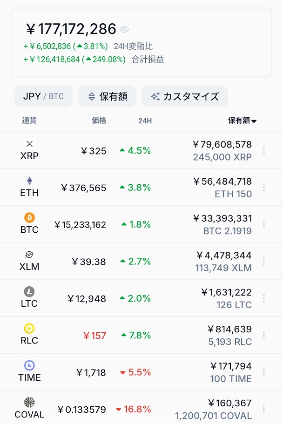This screenshot has width=283, height=424.
Task: Sort by 通貨 column header
Action: [29, 121]
